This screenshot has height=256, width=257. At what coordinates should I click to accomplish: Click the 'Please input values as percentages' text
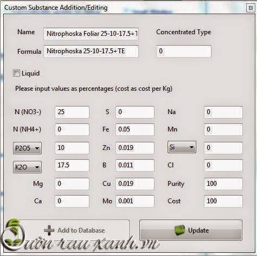(x=64, y=89)
